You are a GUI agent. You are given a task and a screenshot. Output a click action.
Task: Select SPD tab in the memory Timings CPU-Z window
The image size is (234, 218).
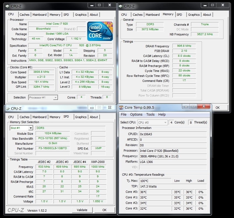pos(179,15)
